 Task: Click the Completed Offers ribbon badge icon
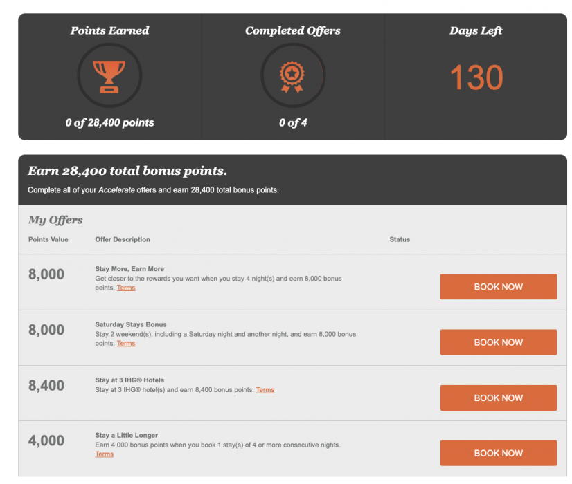[x=293, y=75]
